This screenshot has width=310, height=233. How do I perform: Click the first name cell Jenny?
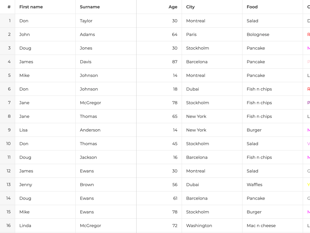26,184
